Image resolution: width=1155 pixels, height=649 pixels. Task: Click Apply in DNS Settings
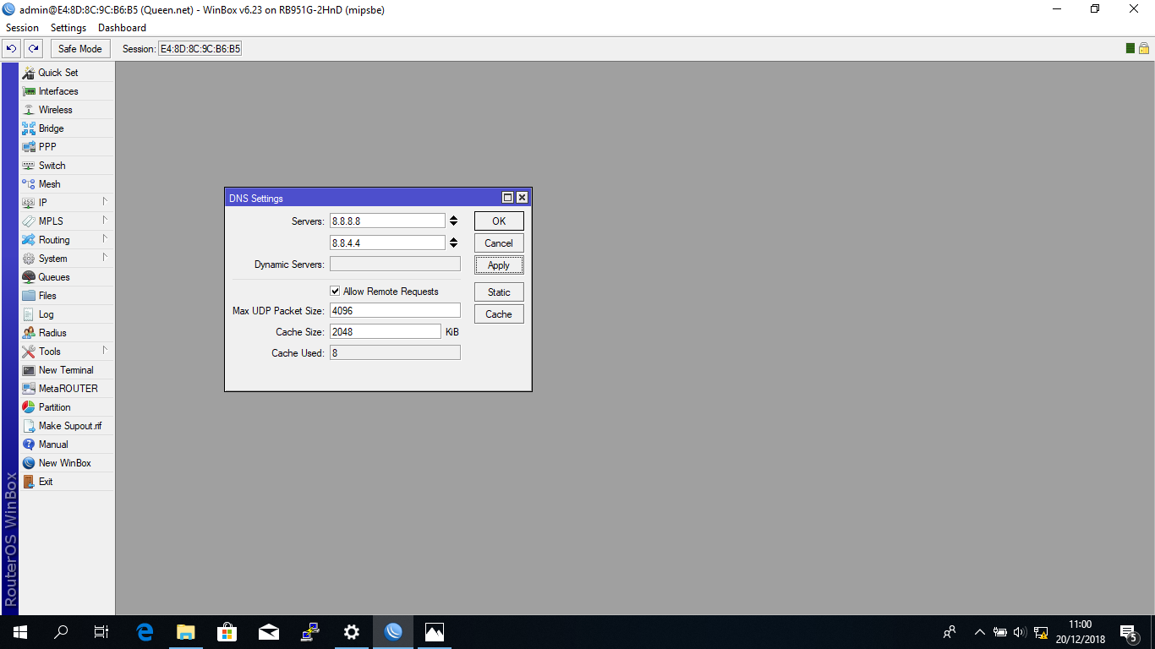tap(499, 265)
